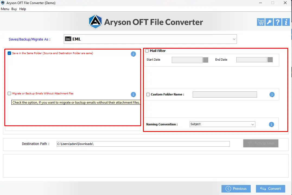Open the Start Date calendar picker
The height and width of the screenshot is (195, 292).
click(x=205, y=60)
